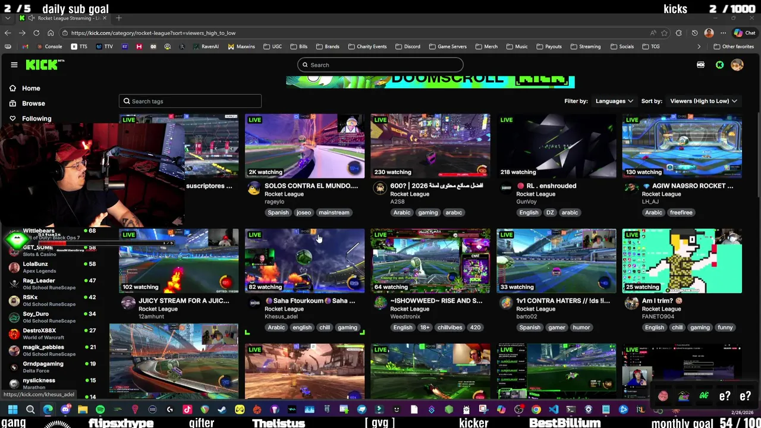Open the Windows Start button
This screenshot has width=761, height=428.
click(12, 409)
